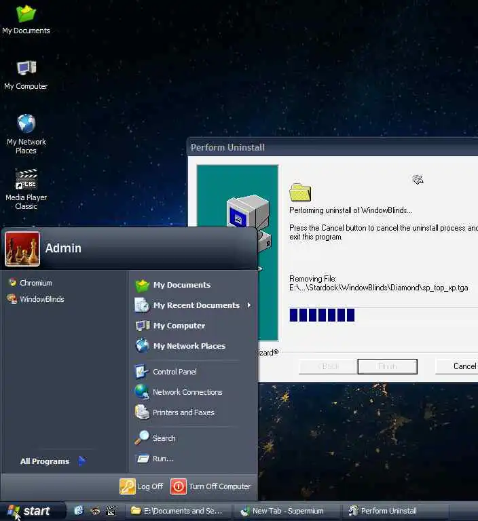Screen dimensions: 478x521
Task: Click the WindowBlinds icon in Start menu
Action: (x=12, y=298)
